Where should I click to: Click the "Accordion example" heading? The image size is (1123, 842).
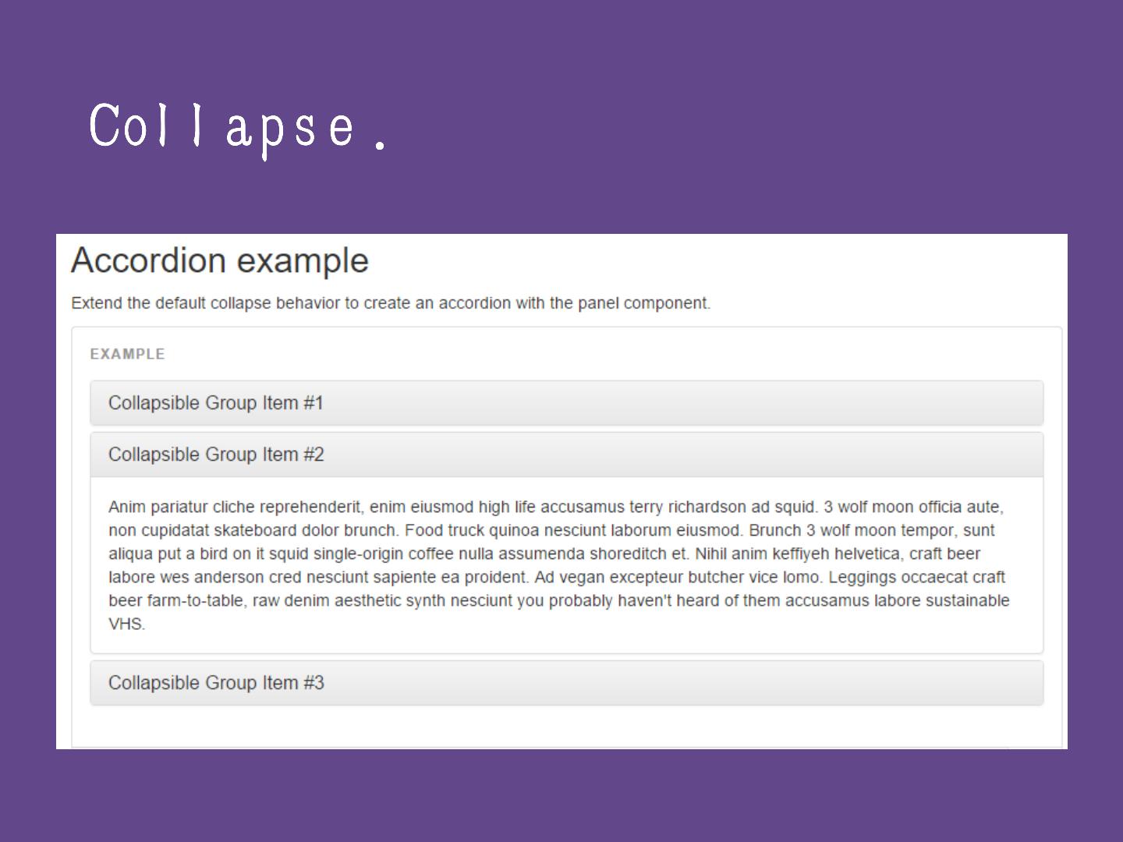pyautogui.click(x=219, y=261)
